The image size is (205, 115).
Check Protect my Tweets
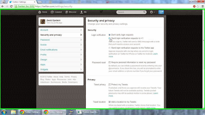[110, 84]
